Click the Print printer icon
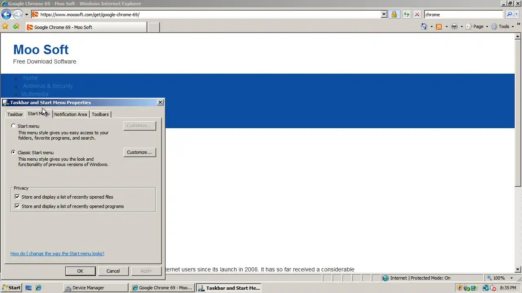Viewport: 522px width, 293px height. click(x=454, y=26)
